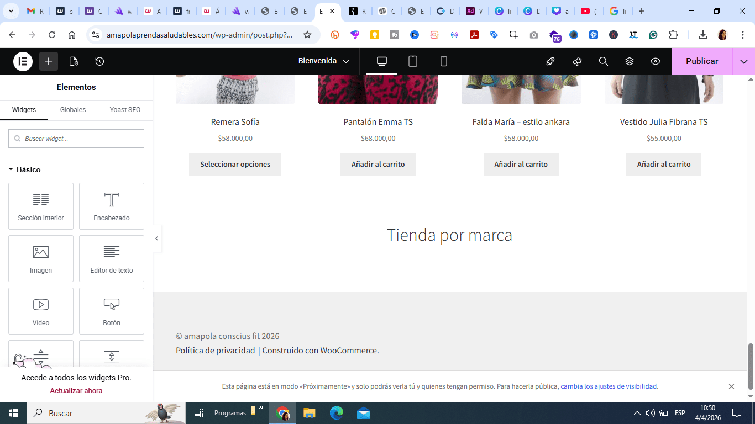Viewport: 755px width, 424px height.
Task: Open the structure layers icon
Action: coord(630,61)
